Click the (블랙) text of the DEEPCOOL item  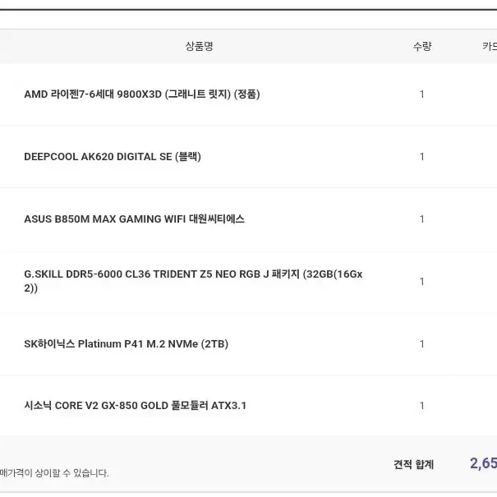[187, 157]
